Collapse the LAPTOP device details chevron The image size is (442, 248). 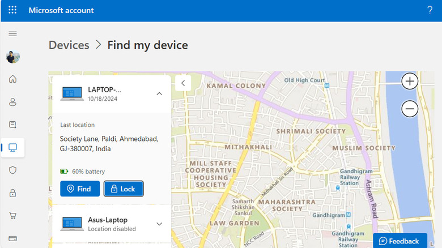[159, 93]
